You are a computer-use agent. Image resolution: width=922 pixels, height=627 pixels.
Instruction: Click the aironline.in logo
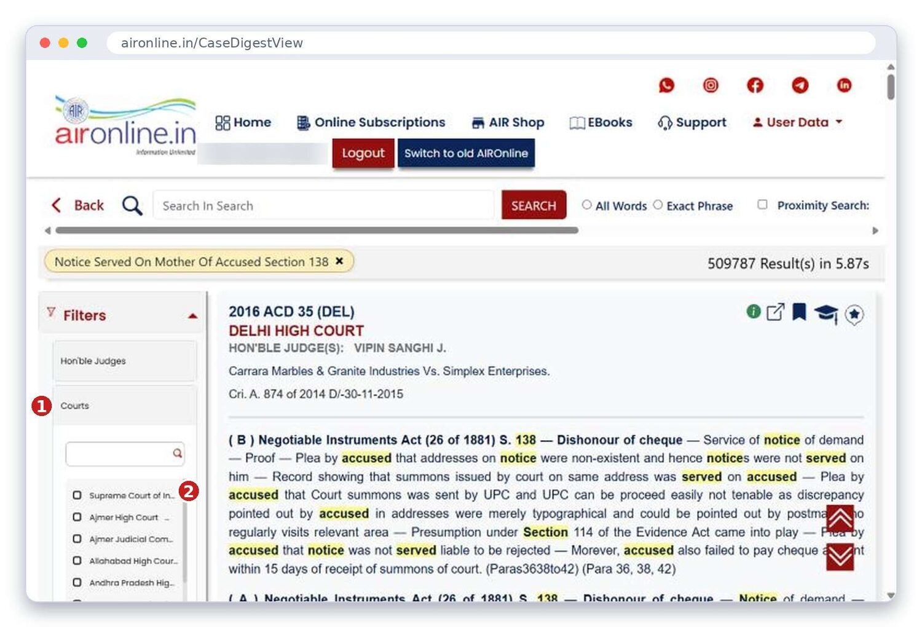pyautogui.click(x=125, y=125)
